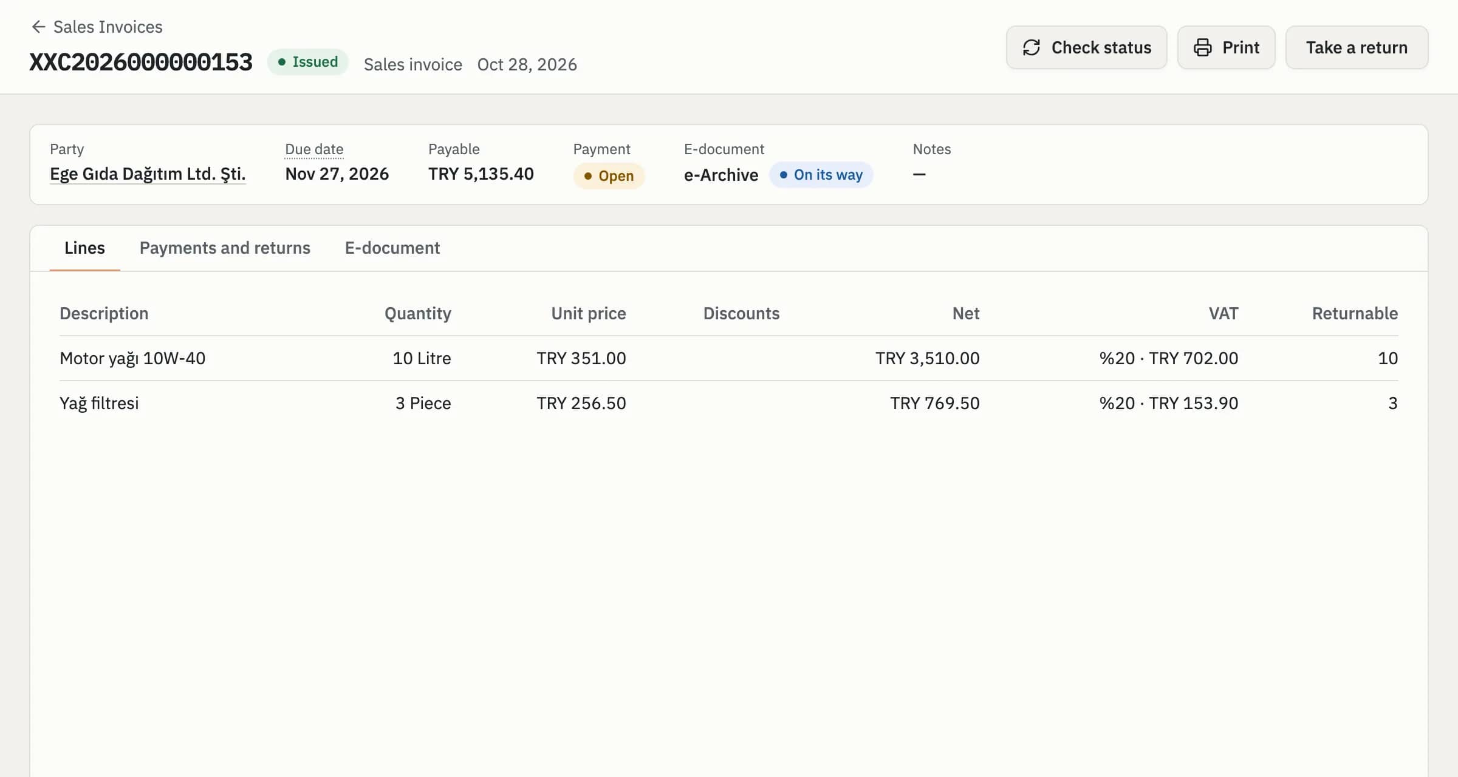Click the back arrow beside Sales Invoices
Image resolution: width=1458 pixels, height=777 pixels.
point(38,27)
